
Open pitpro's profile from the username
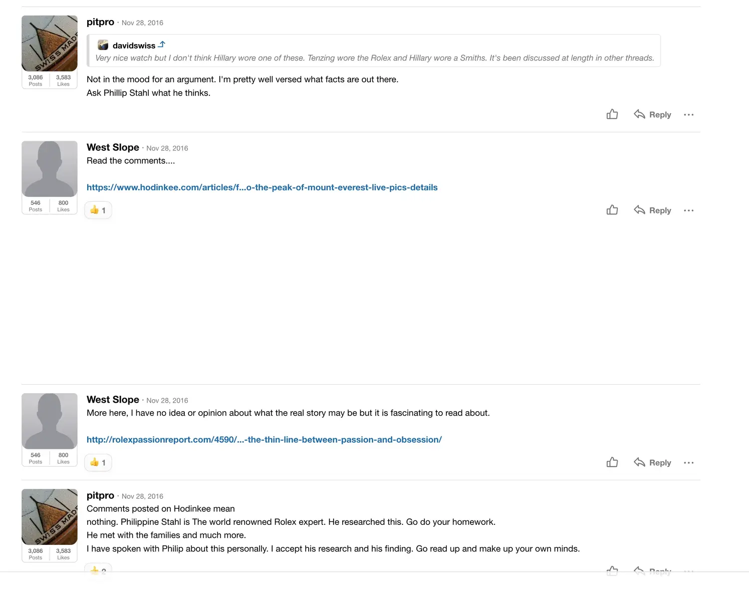tap(100, 22)
